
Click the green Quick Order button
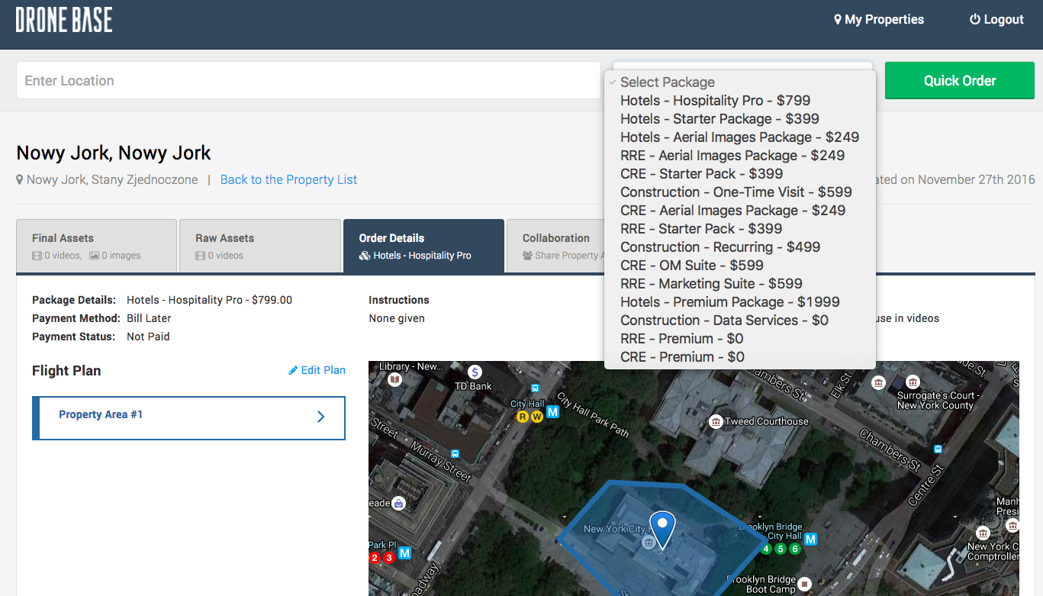click(x=960, y=80)
